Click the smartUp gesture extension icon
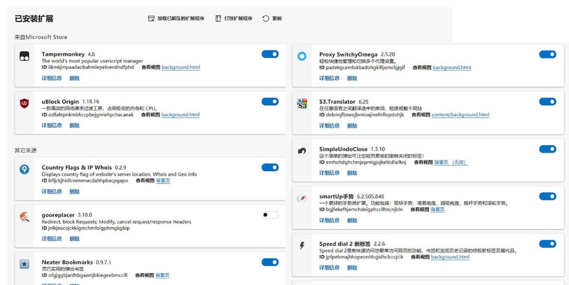This screenshot has height=285, width=569. click(x=301, y=198)
